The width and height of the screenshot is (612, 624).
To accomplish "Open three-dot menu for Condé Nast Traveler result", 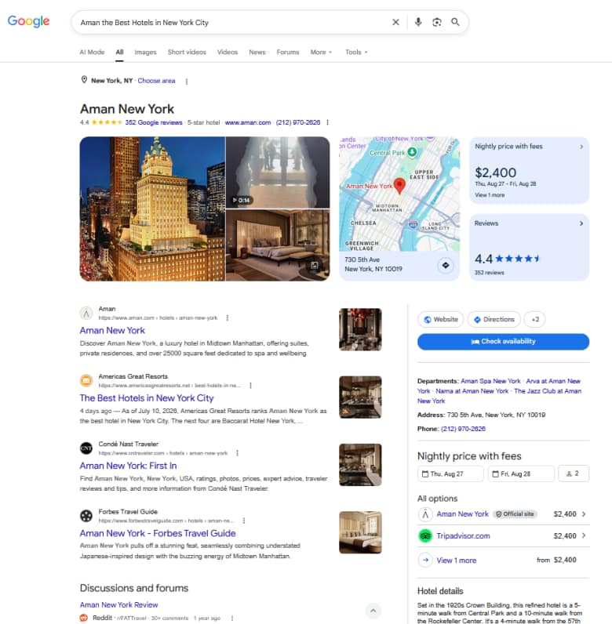I will (x=237, y=453).
